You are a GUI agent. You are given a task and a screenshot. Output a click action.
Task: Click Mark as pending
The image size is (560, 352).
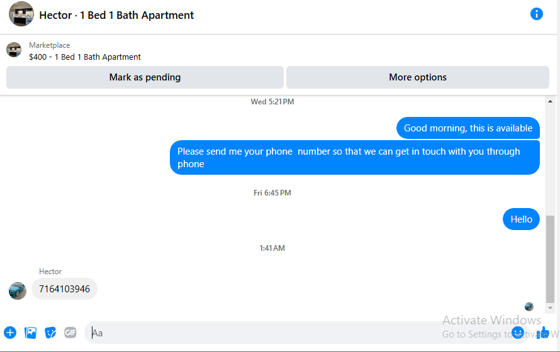click(145, 77)
